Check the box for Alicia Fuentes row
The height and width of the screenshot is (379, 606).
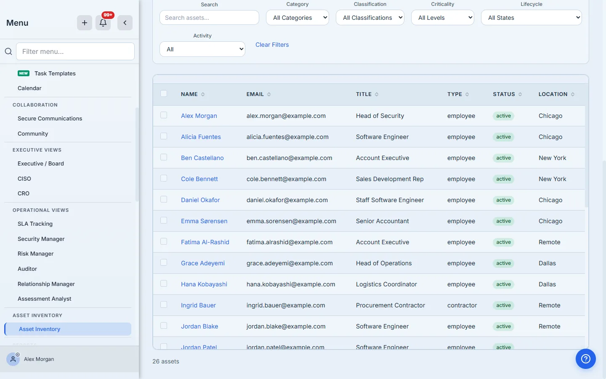[164, 136]
